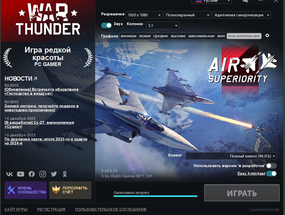Open the Полноэкранный display mode dropdown

point(187,15)
